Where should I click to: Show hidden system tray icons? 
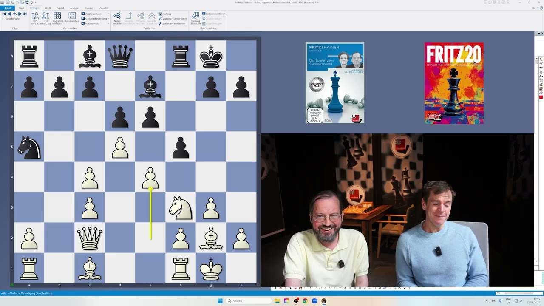pos(487,301)
